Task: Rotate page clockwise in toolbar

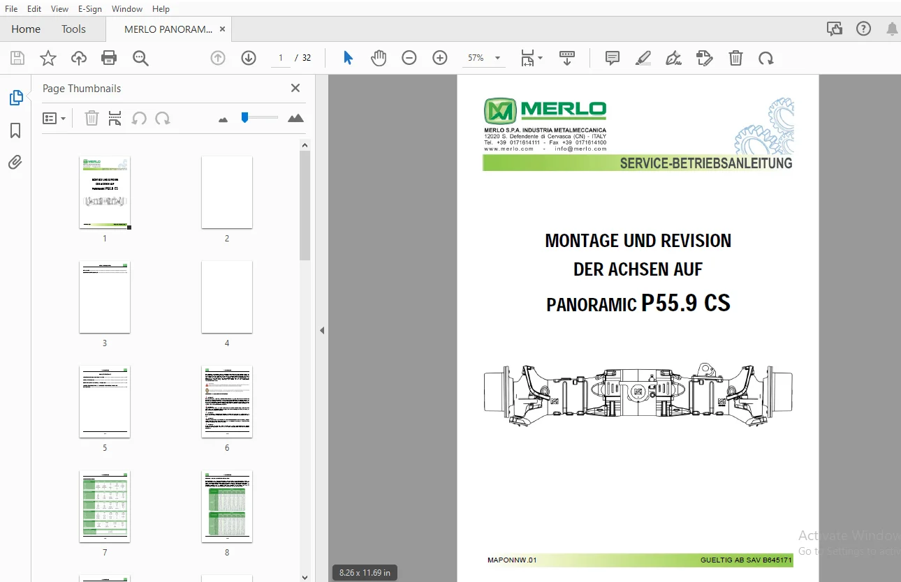Action: (766, 58)
